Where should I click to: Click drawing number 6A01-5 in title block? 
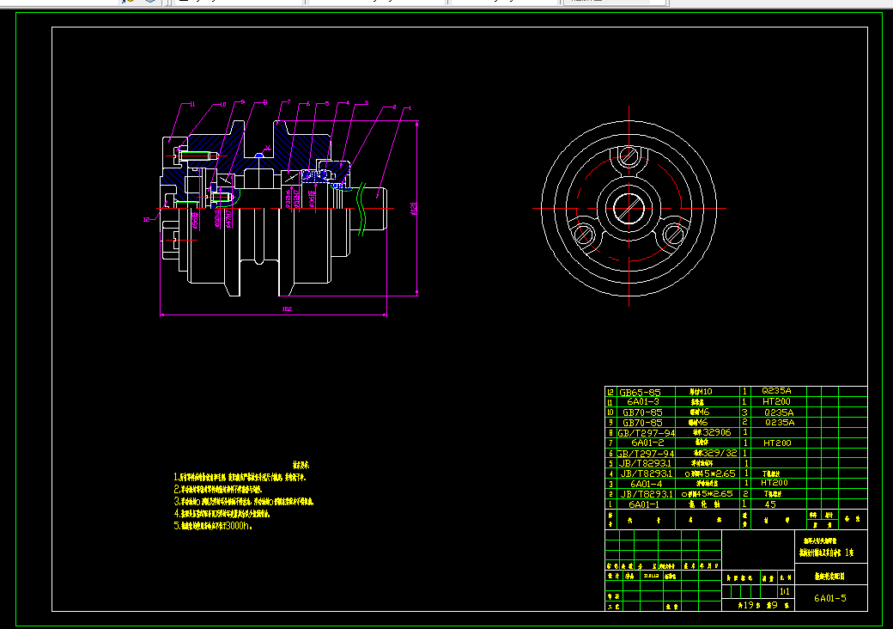(x=829, y=598)
